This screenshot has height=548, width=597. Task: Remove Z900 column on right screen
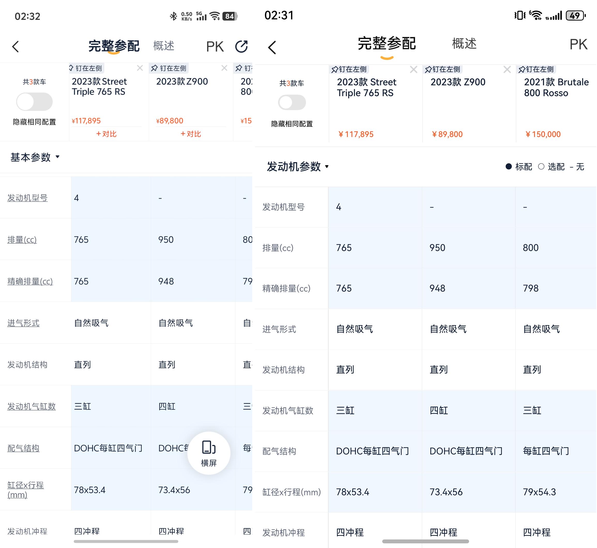tap(507, 70)
